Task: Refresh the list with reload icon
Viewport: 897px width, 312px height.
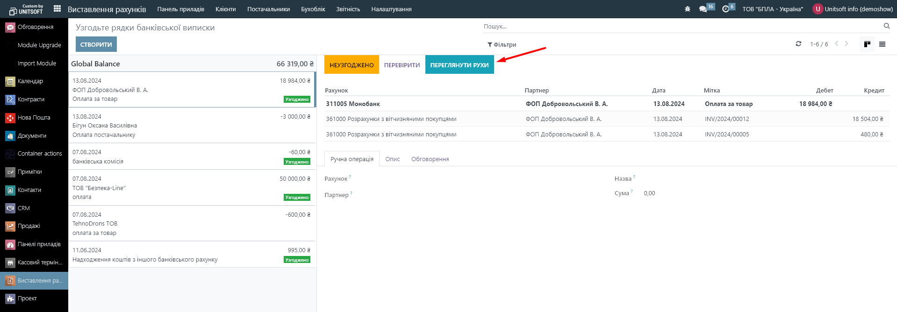Action: [798, 44]
